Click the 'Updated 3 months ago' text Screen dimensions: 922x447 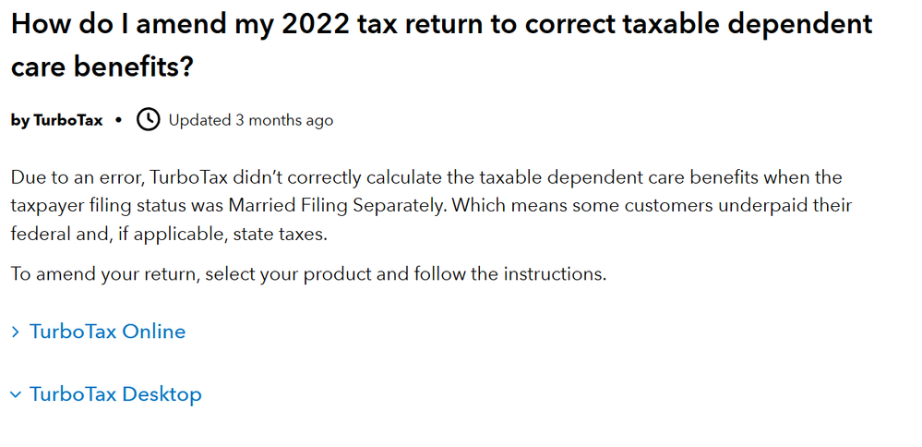click(251, 120)
